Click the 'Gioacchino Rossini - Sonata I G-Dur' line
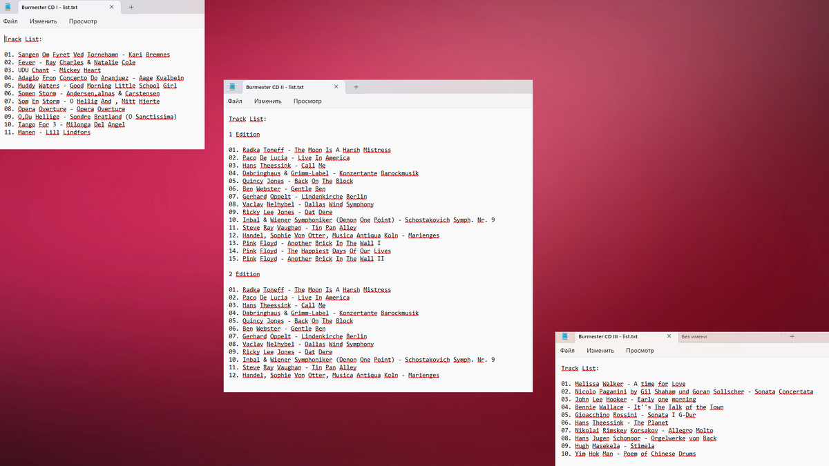This screenshot has height=466, width=829. tap(629, 415)
